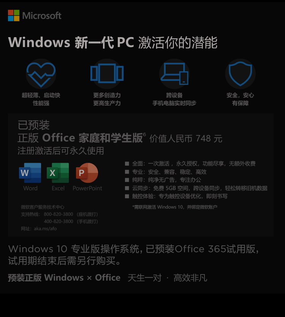Click the square bullet beside 云同步
Screen dimensions: 285x317
click(x=127, y=188)
